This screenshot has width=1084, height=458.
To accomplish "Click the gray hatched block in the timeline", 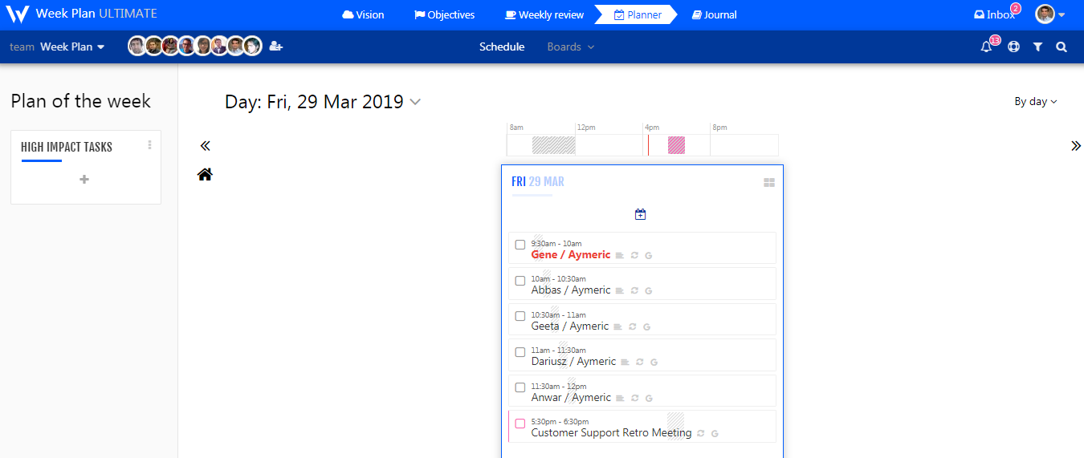I will pos(554,145).
